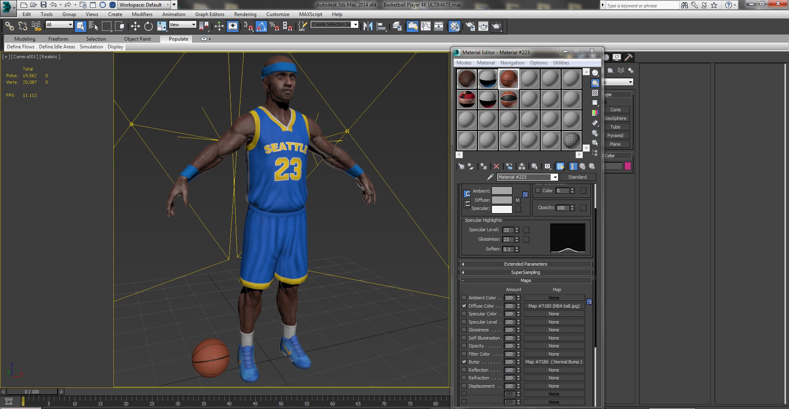Click the Specular color swatch
The height and width of the screenshot is (409, 789).
[502, 209]
